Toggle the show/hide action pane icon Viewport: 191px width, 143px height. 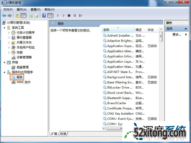[x=50, y=16]
